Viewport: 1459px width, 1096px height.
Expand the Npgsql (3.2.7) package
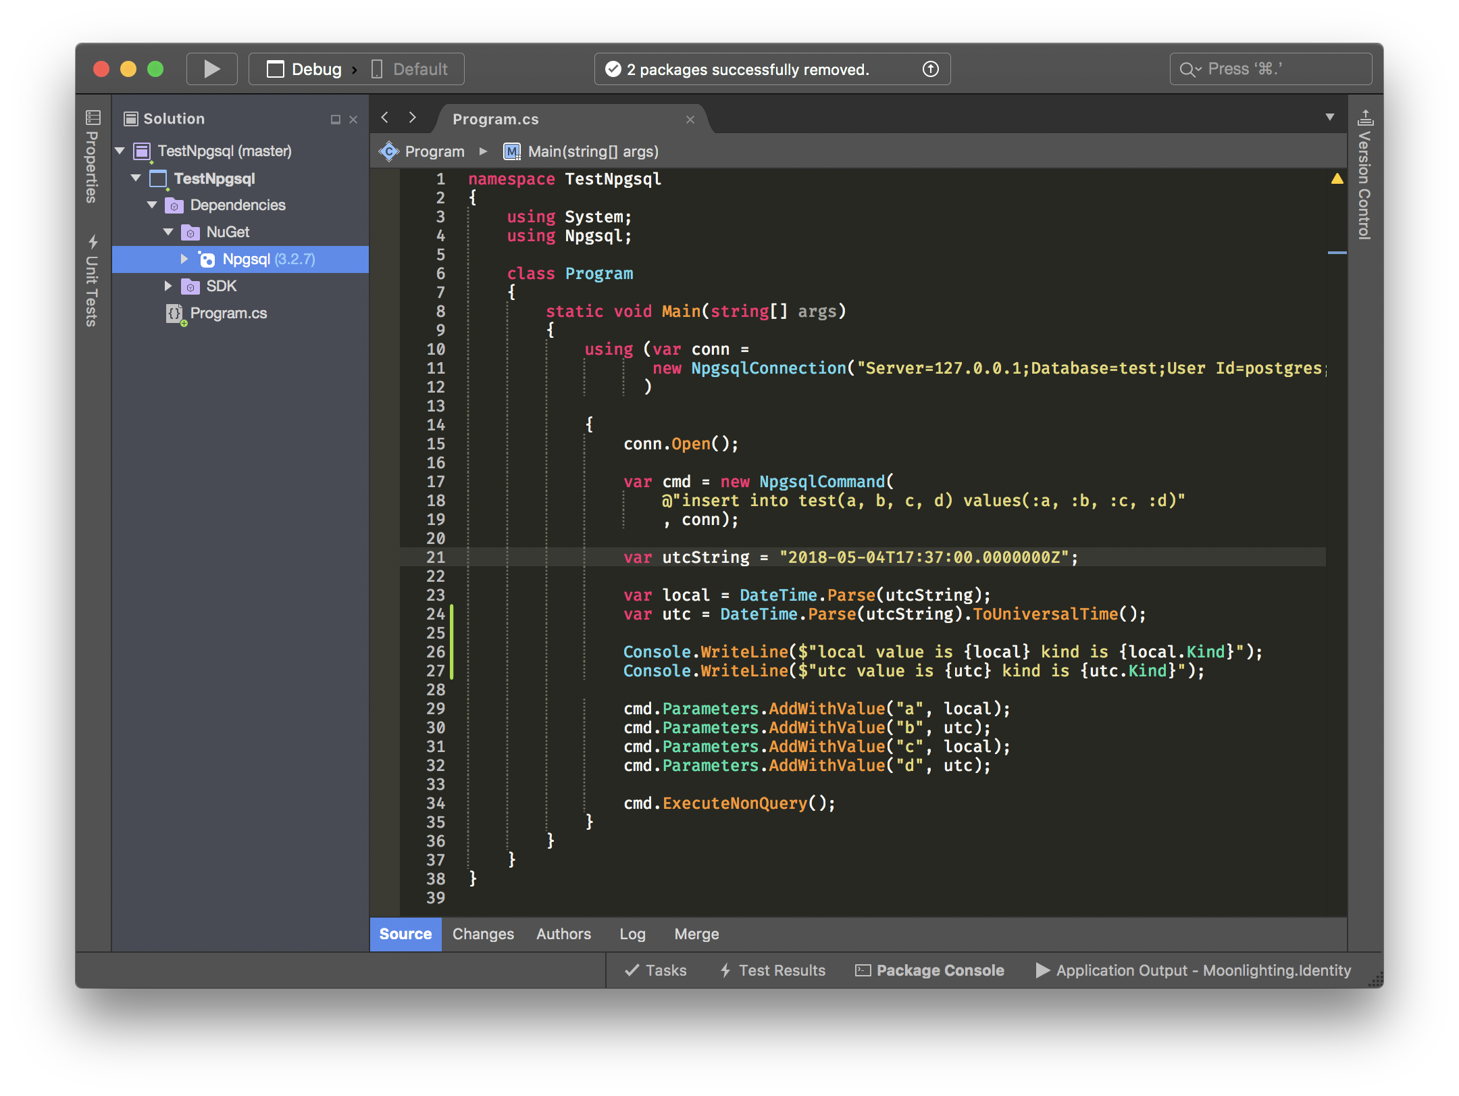click(184, 259)
